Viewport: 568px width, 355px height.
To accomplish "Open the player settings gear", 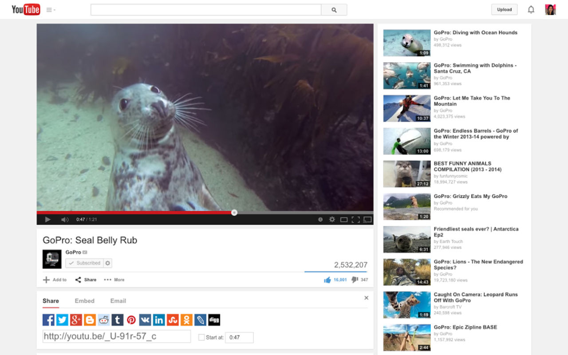I will coord(332,219).
